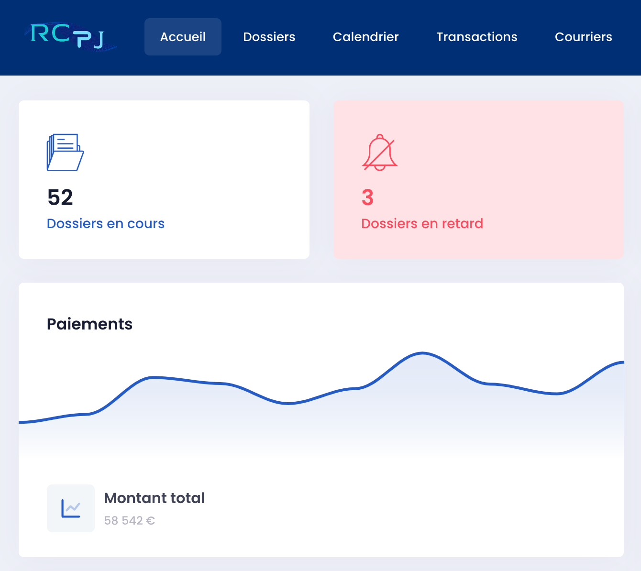641x571 pixels.
Task: Open the Calendrier page
Action: tap(365, 37)
